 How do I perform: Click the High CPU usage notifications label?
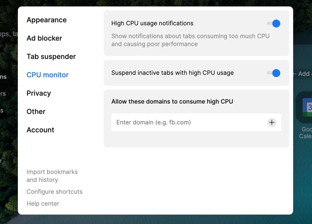click(153, 23)
